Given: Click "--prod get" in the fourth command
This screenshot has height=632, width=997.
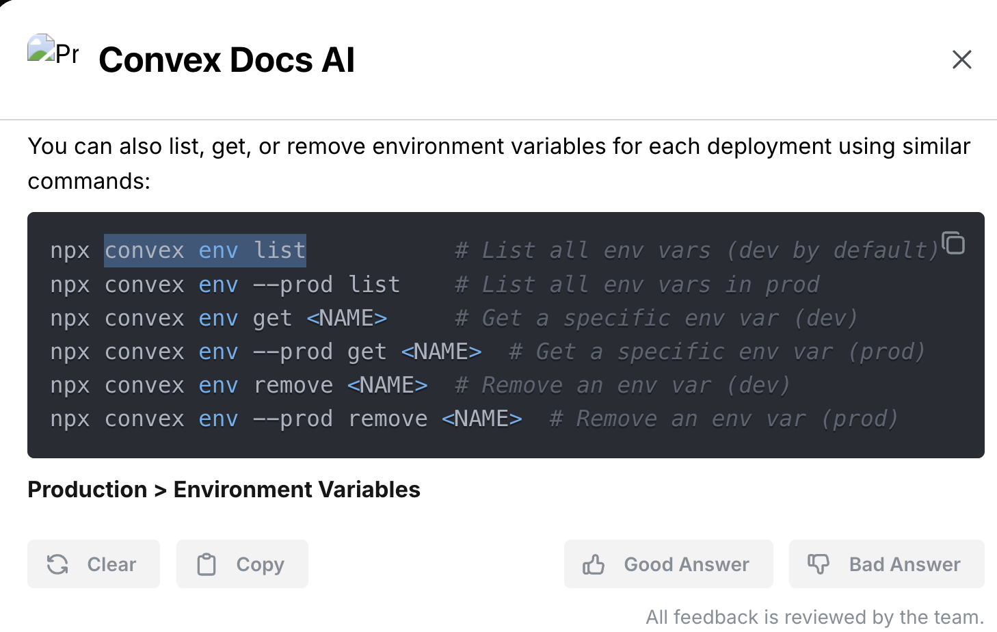Looking at the screenshot, I should coord(320,352).
